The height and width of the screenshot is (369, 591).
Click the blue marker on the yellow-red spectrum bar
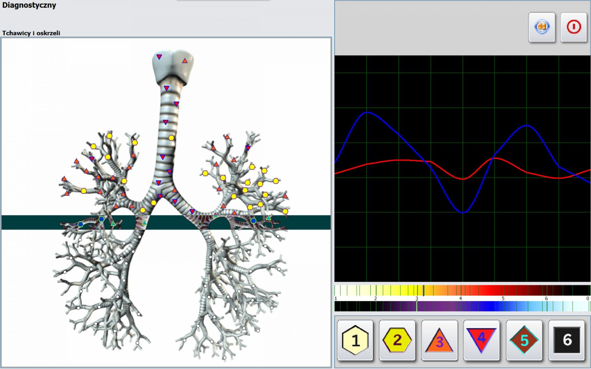pos(424,290)
